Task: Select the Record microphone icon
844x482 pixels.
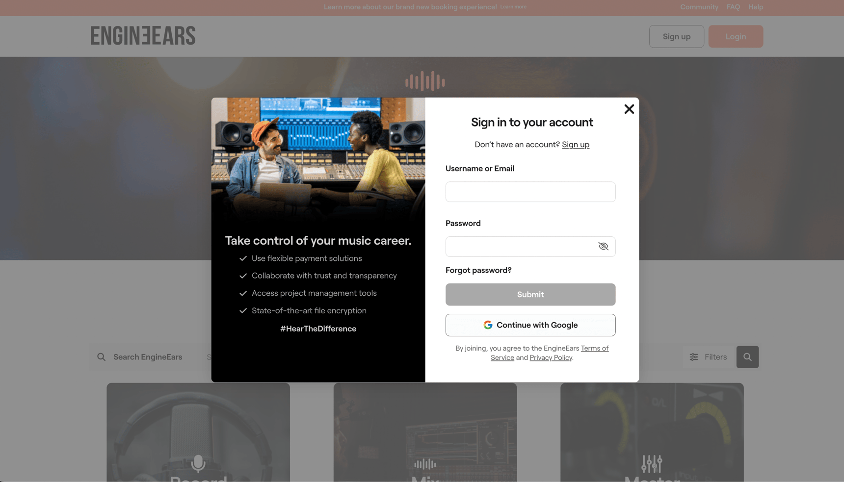Action: (x=198, y=462)
